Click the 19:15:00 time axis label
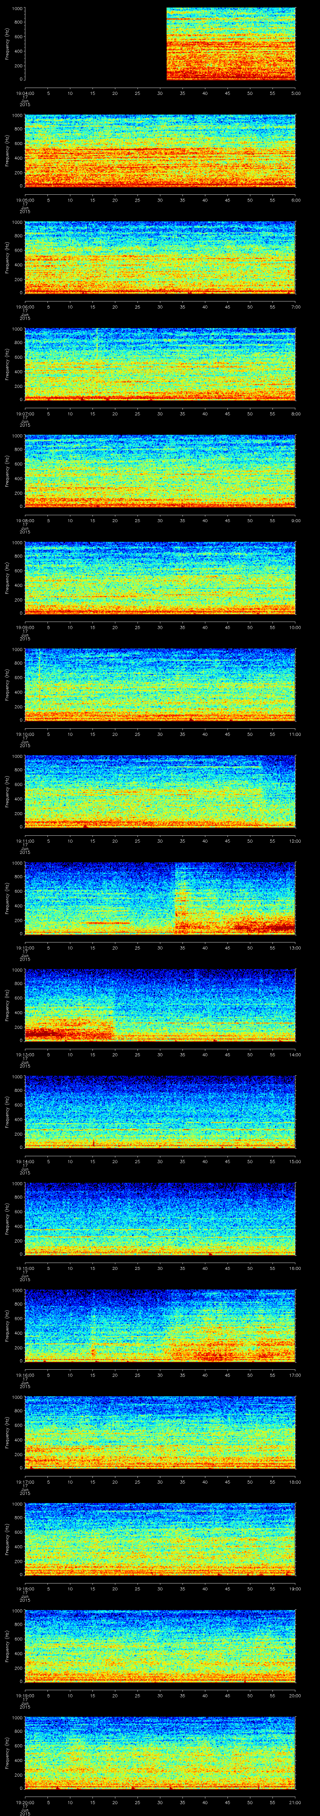 click(25, 1268)
